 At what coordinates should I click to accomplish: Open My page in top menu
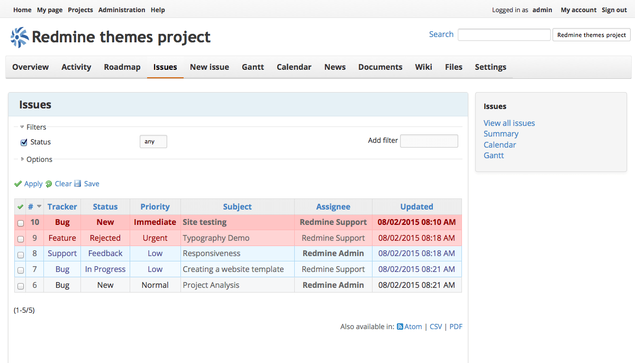50,10
